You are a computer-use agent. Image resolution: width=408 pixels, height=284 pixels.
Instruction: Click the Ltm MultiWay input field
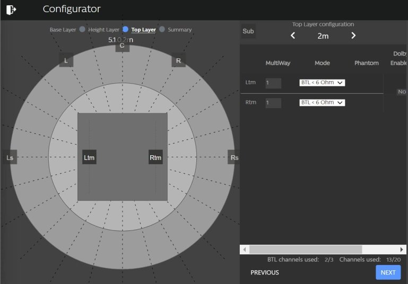273,83
